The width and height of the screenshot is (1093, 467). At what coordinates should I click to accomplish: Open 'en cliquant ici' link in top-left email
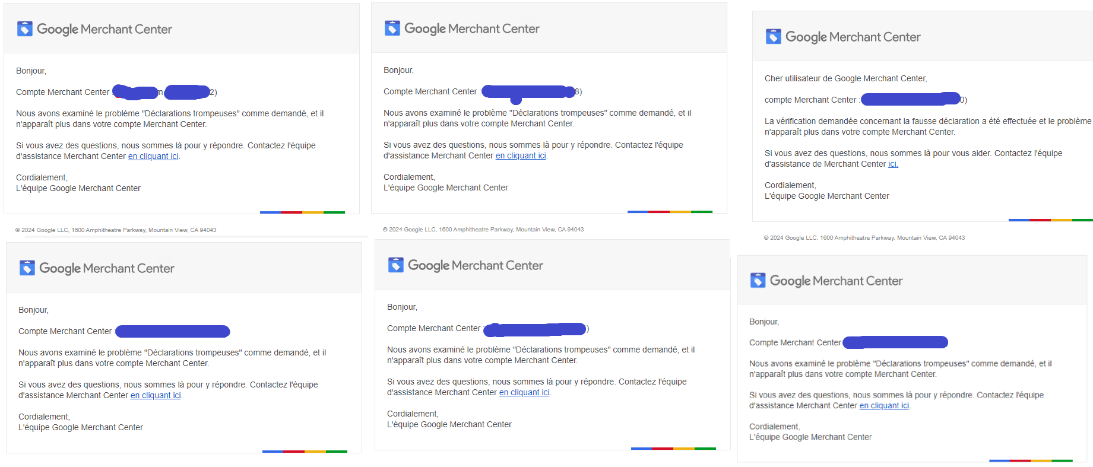click(x=153, y=156)
